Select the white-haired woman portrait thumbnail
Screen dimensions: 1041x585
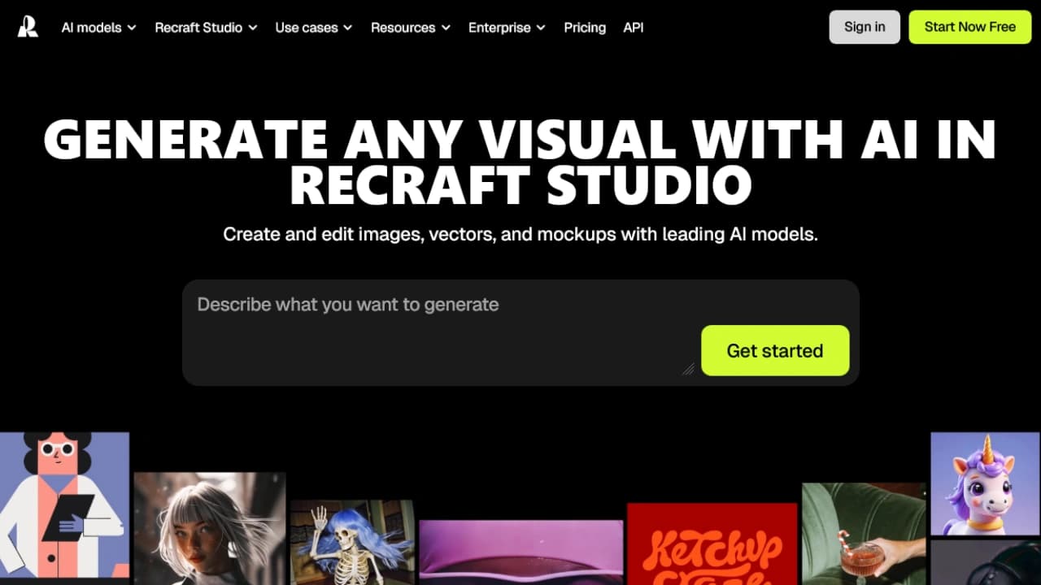(x=209, y=528)
